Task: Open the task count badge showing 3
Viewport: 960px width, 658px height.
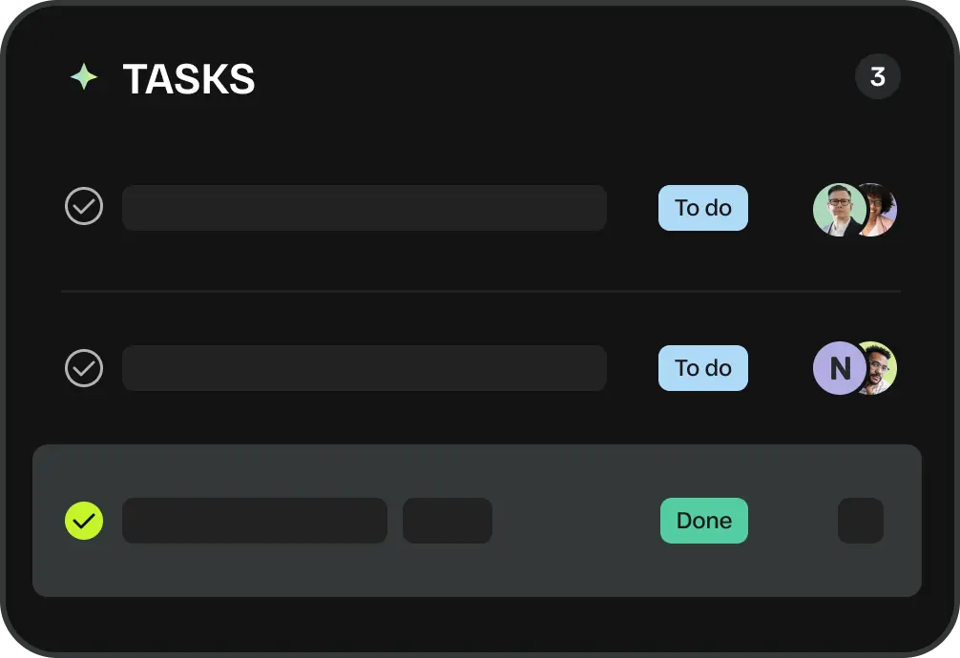Action: 878,76
